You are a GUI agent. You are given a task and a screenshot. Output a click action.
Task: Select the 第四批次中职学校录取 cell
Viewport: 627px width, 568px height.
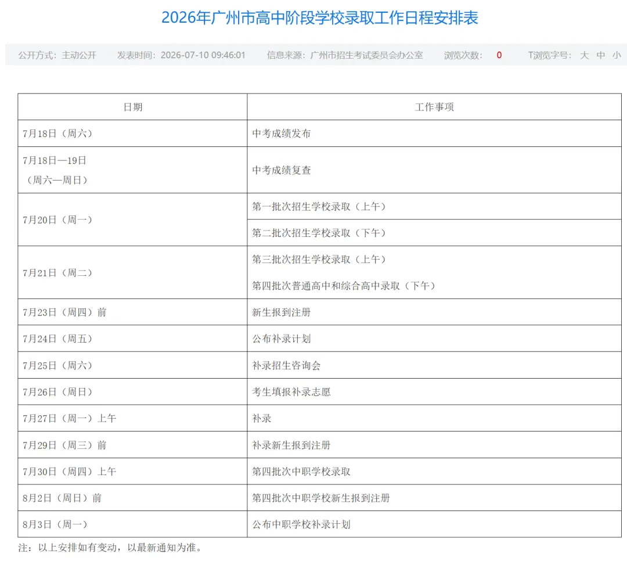434,471
